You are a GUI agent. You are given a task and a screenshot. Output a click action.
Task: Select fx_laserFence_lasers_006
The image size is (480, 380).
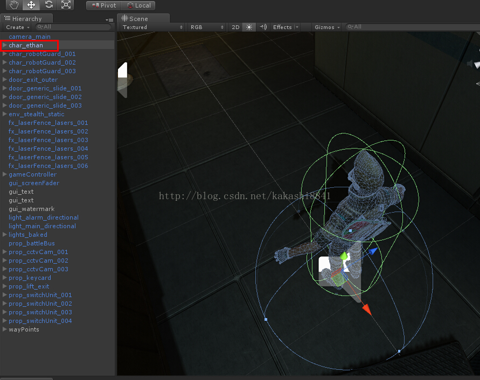coord(48,166)
